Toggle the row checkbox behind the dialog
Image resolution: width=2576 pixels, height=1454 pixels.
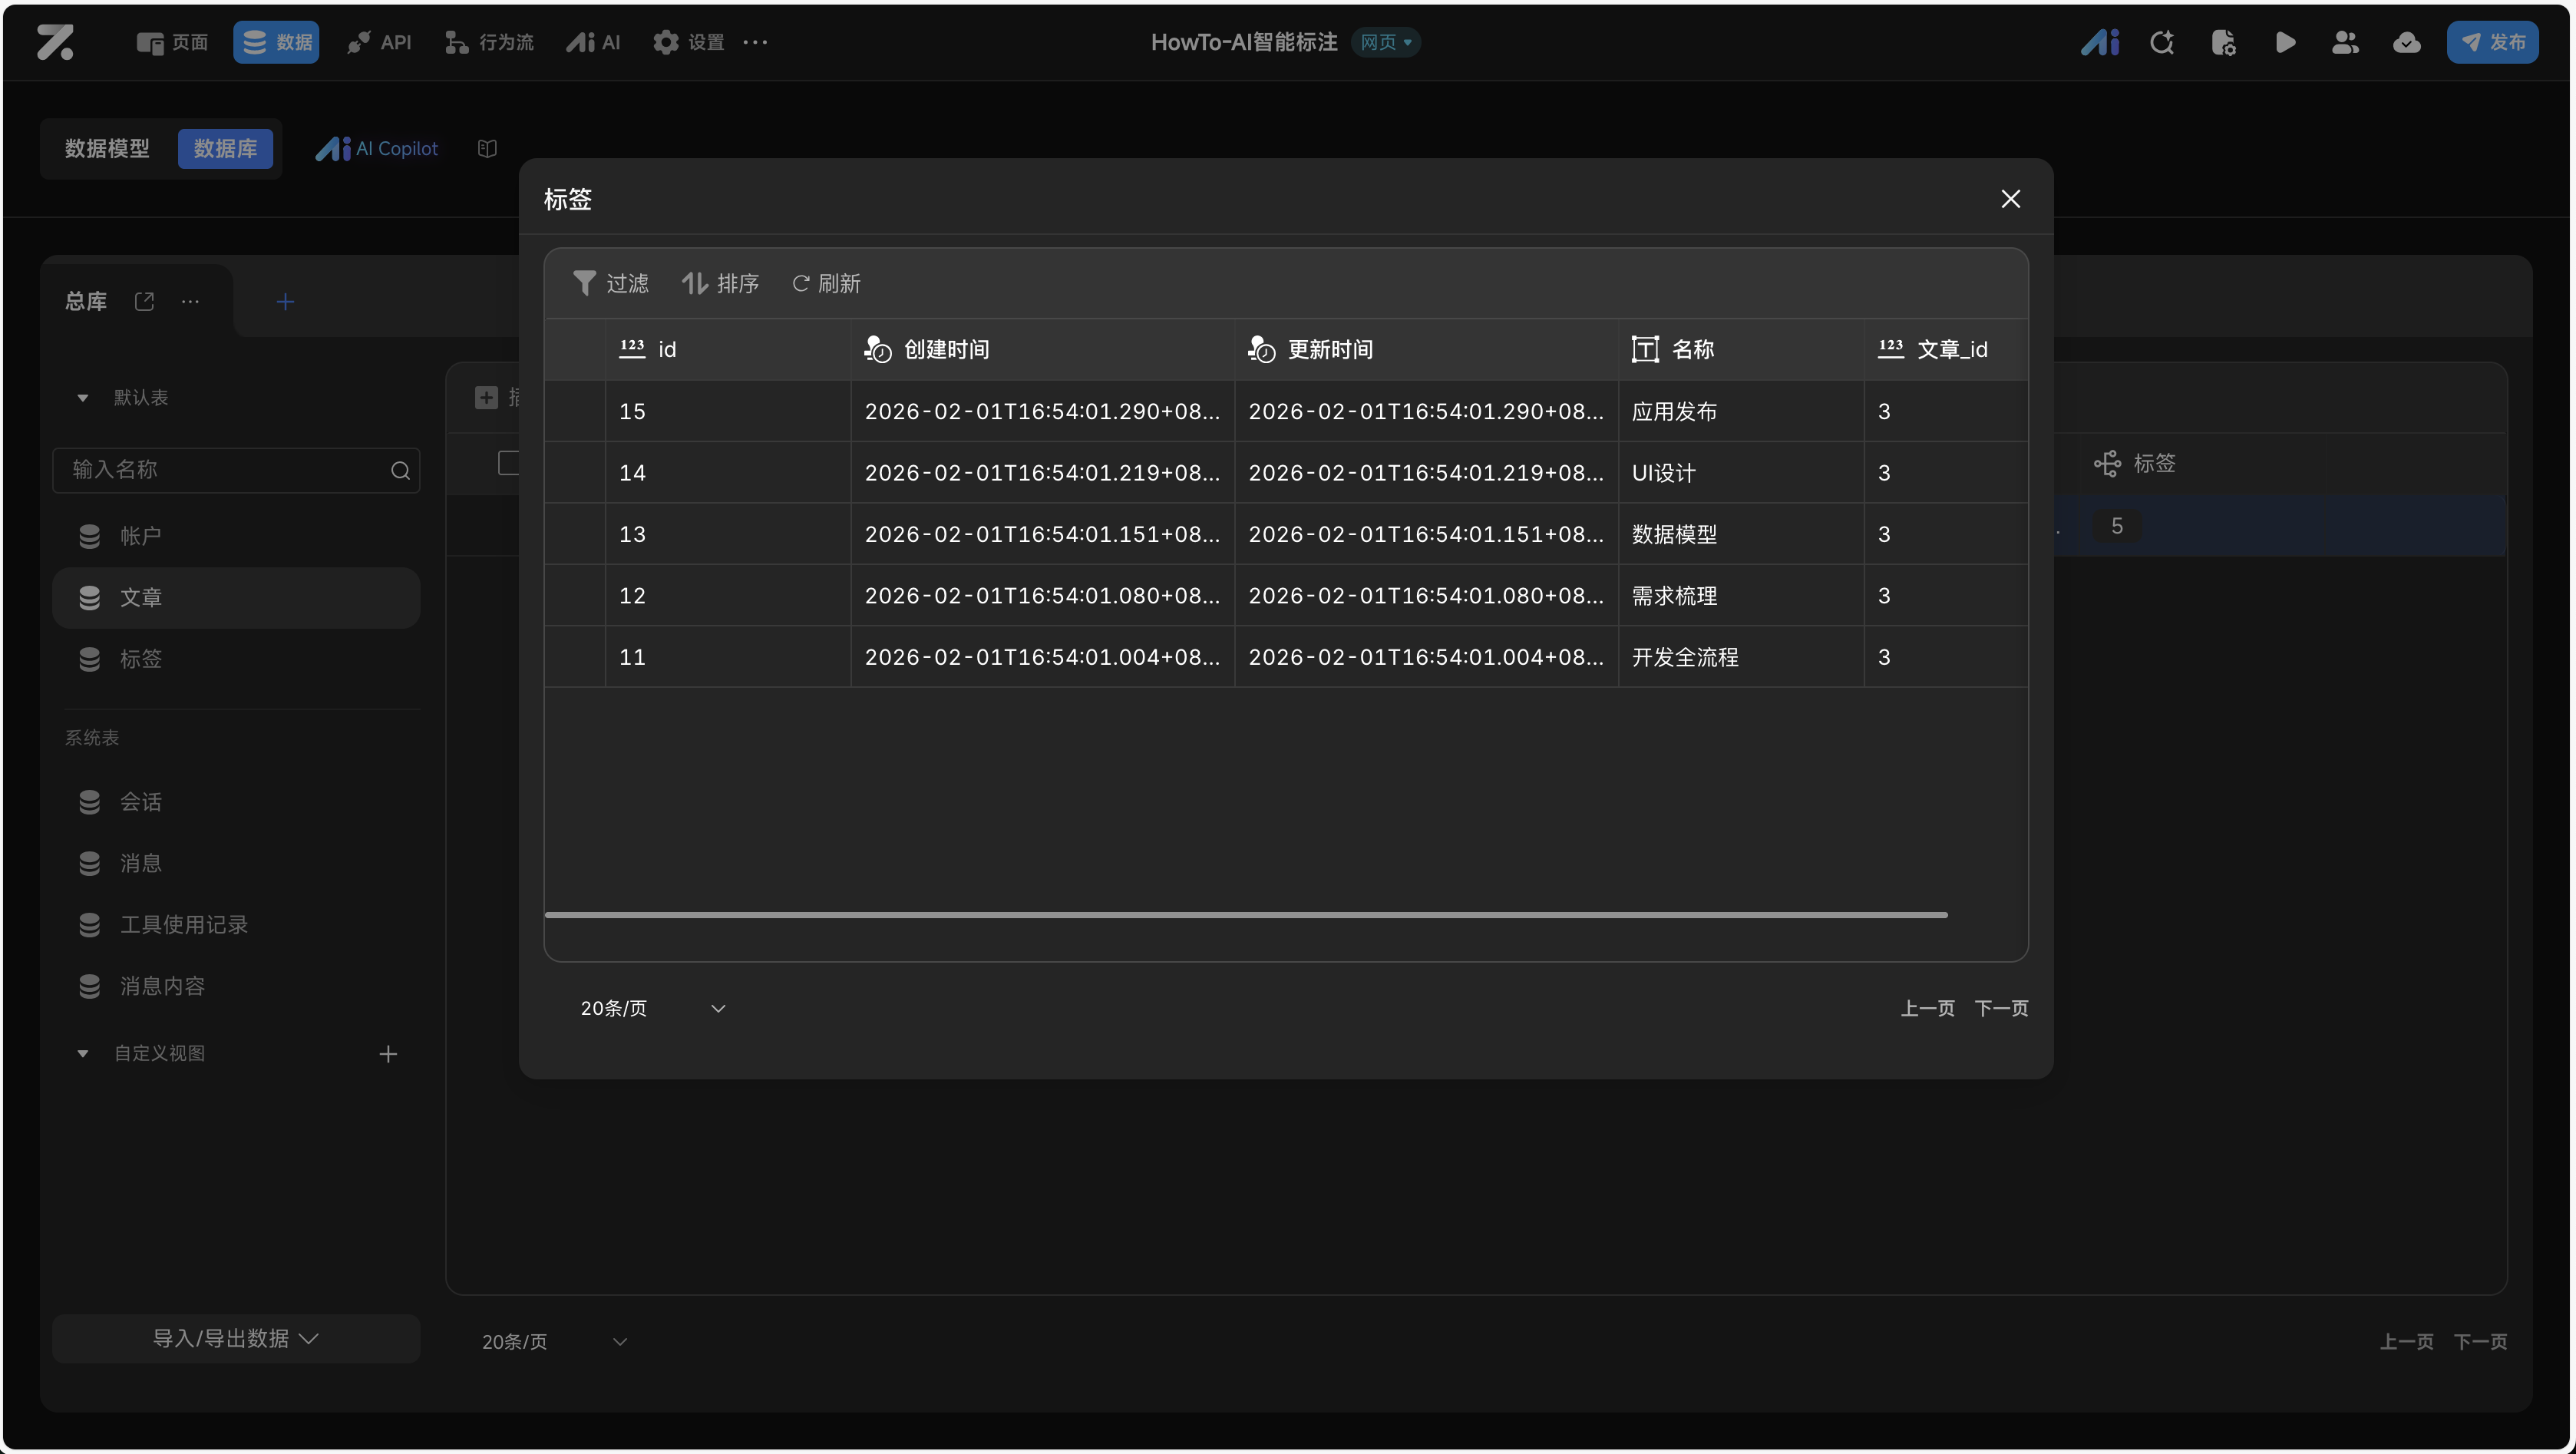coord(508,462)
